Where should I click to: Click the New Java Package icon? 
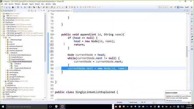(44, 7)
